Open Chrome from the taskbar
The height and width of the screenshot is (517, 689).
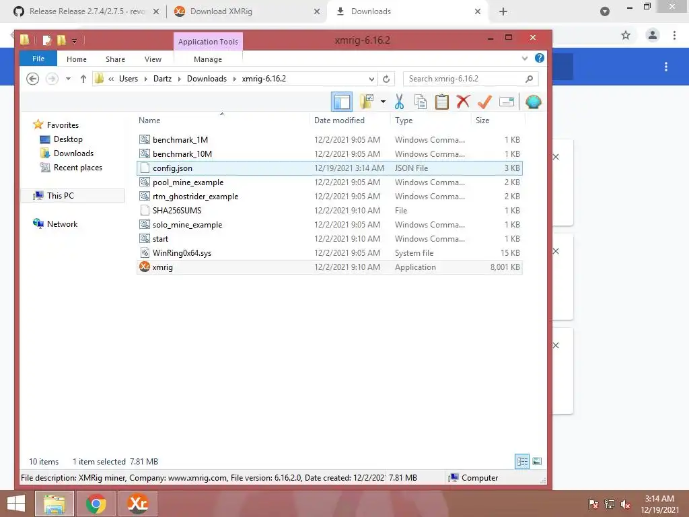point(96,504)
